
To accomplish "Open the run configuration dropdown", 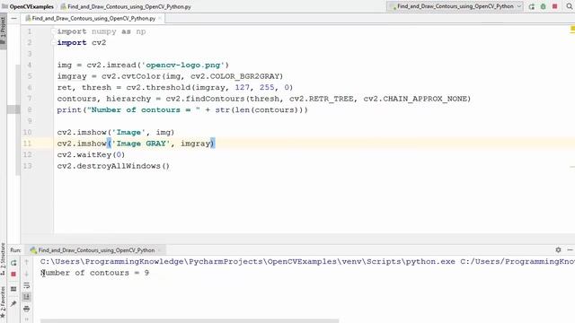I will click(x=455, y=6).
